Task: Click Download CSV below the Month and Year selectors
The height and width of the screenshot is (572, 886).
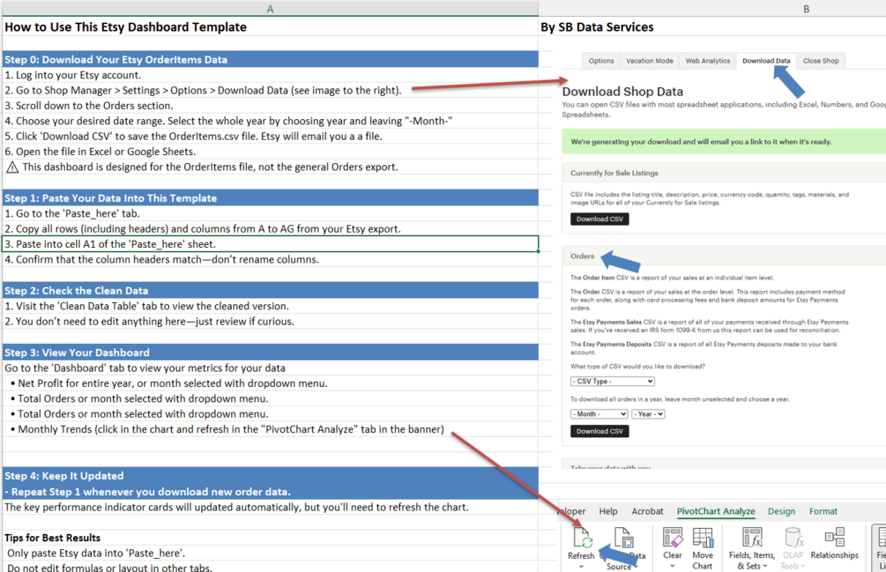Action: coord(599,431)
